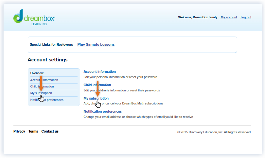Click the 'Welcome, DreamBox family' text

[198, 17]
